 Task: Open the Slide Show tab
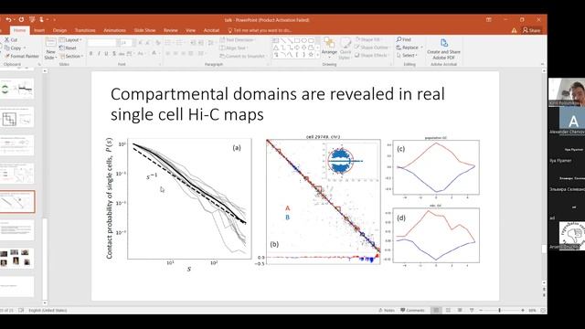[x=144, y=30]
